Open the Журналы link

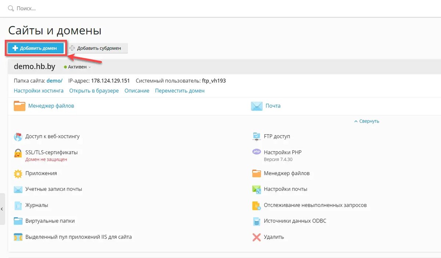(37, 205)
